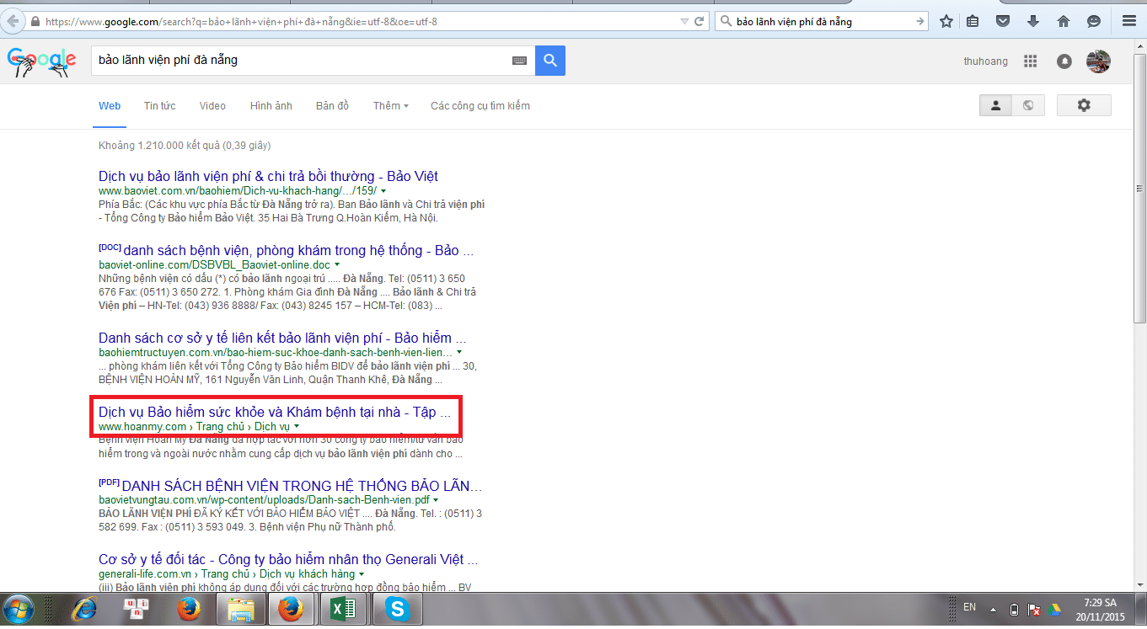
Task: Expand options arrow beside baohiemtructuyen.com.vn URL
Action: tap(459, 353)
